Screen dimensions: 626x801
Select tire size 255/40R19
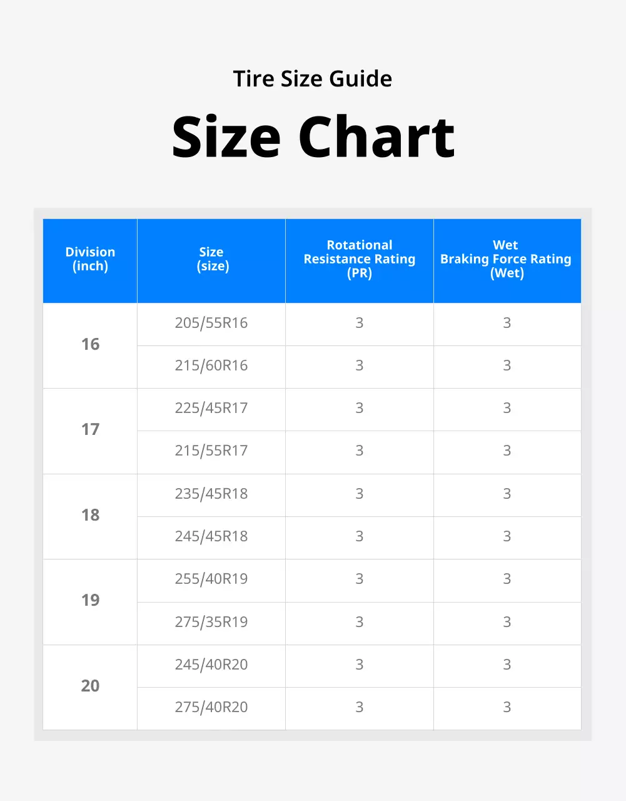pos(211,579)
